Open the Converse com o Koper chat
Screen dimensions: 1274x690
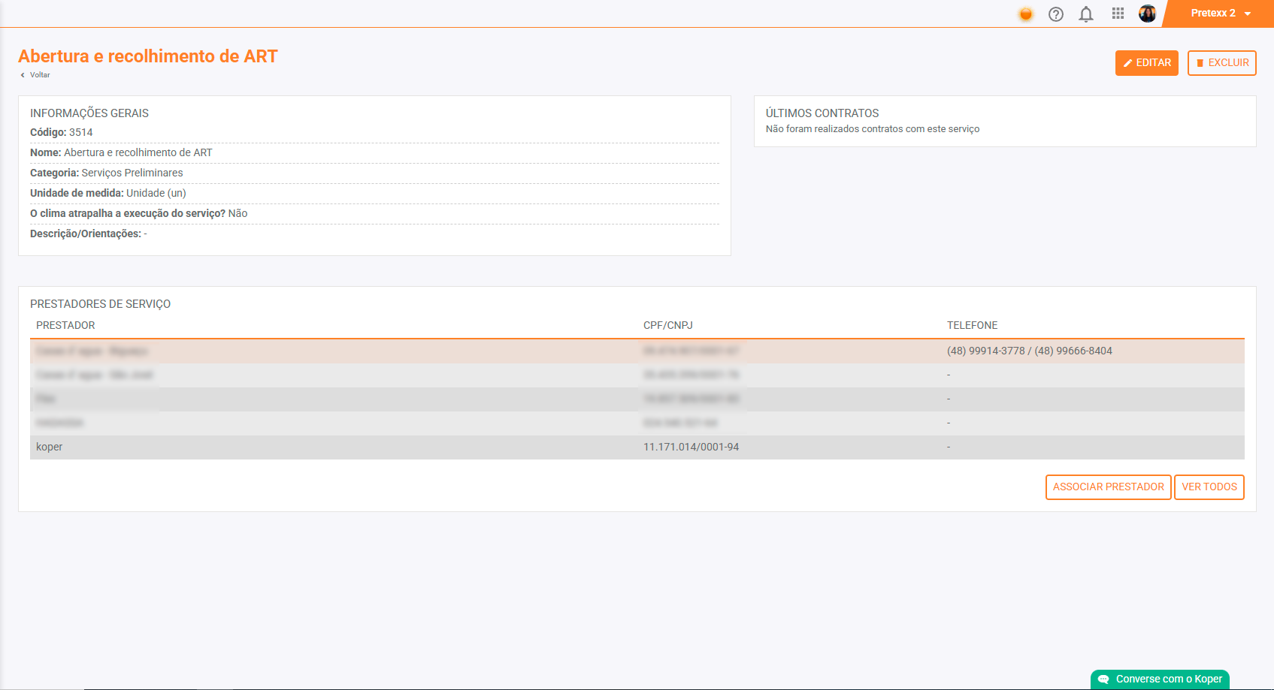[1160, 679]
